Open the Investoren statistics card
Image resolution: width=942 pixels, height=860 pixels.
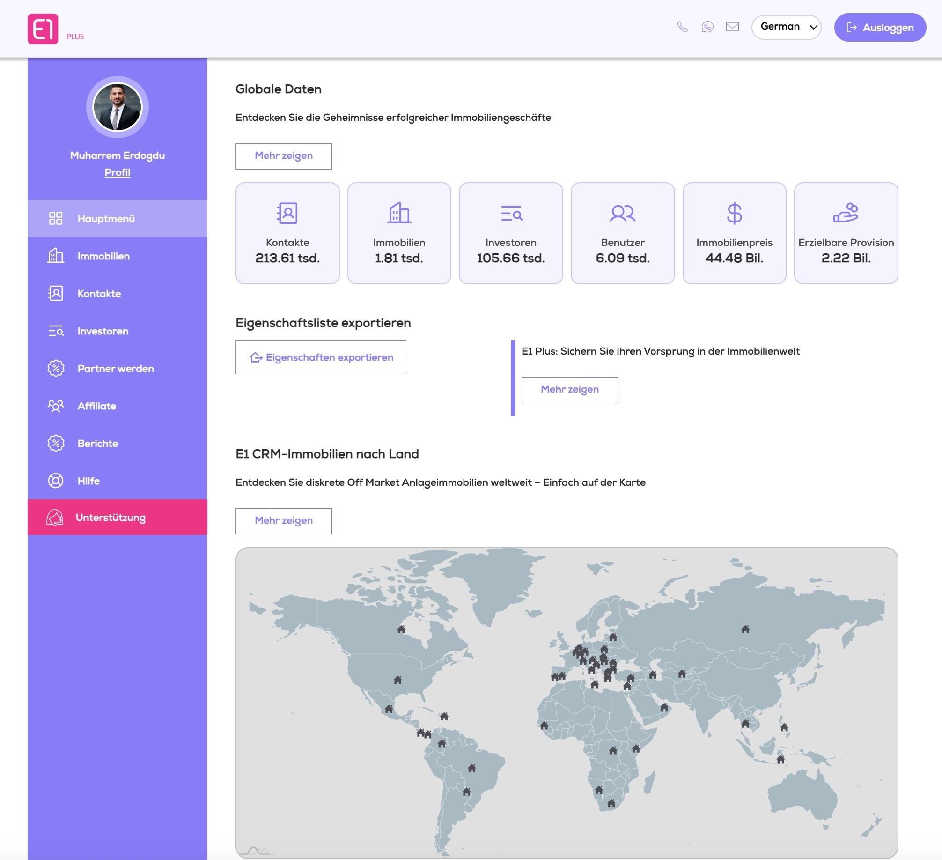(x=510, y=233)
